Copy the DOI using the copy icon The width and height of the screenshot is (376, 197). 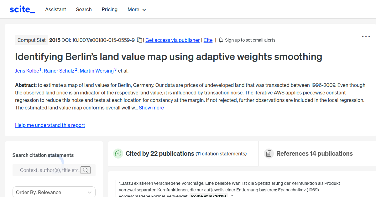click(x=139, y=40)
